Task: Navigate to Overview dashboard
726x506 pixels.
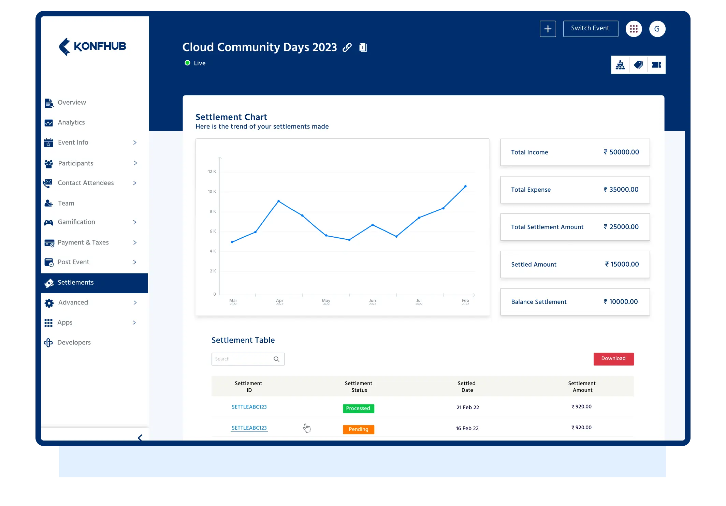Action: pos(72,103)
